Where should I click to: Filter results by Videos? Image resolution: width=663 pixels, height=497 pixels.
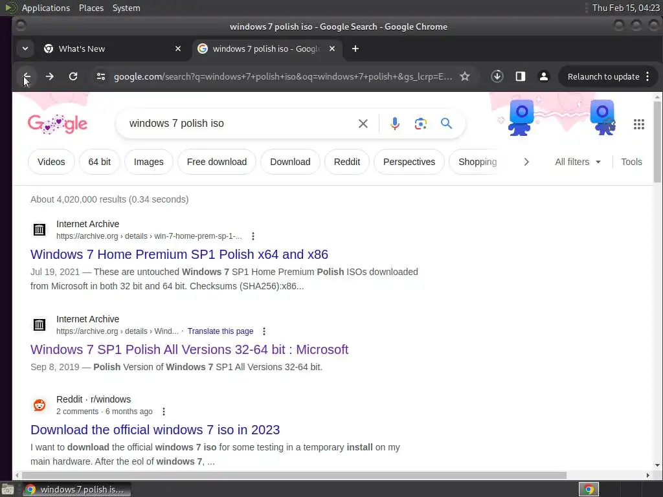pyautogui.click(x=51, y=162)
